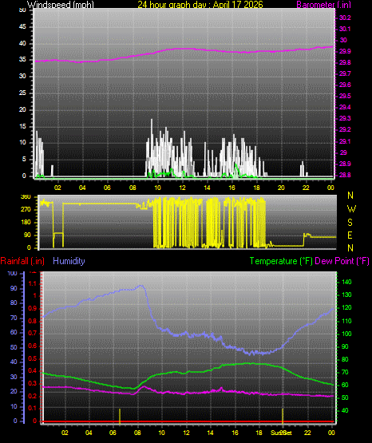Click the "0.5" rainfall axis value
The height and width of the screenshot is (443, 372).
(33, 358)
